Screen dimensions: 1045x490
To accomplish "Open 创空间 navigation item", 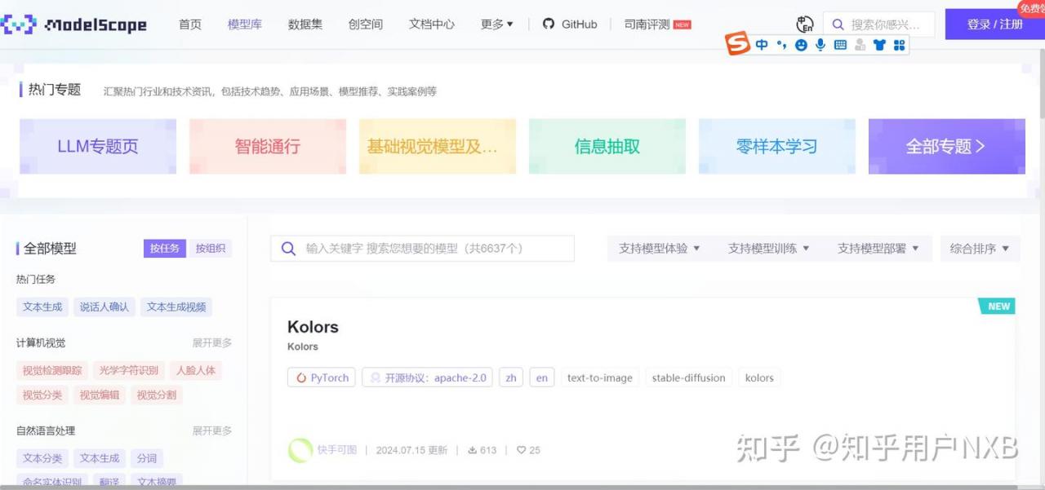I will coord(366,24).
